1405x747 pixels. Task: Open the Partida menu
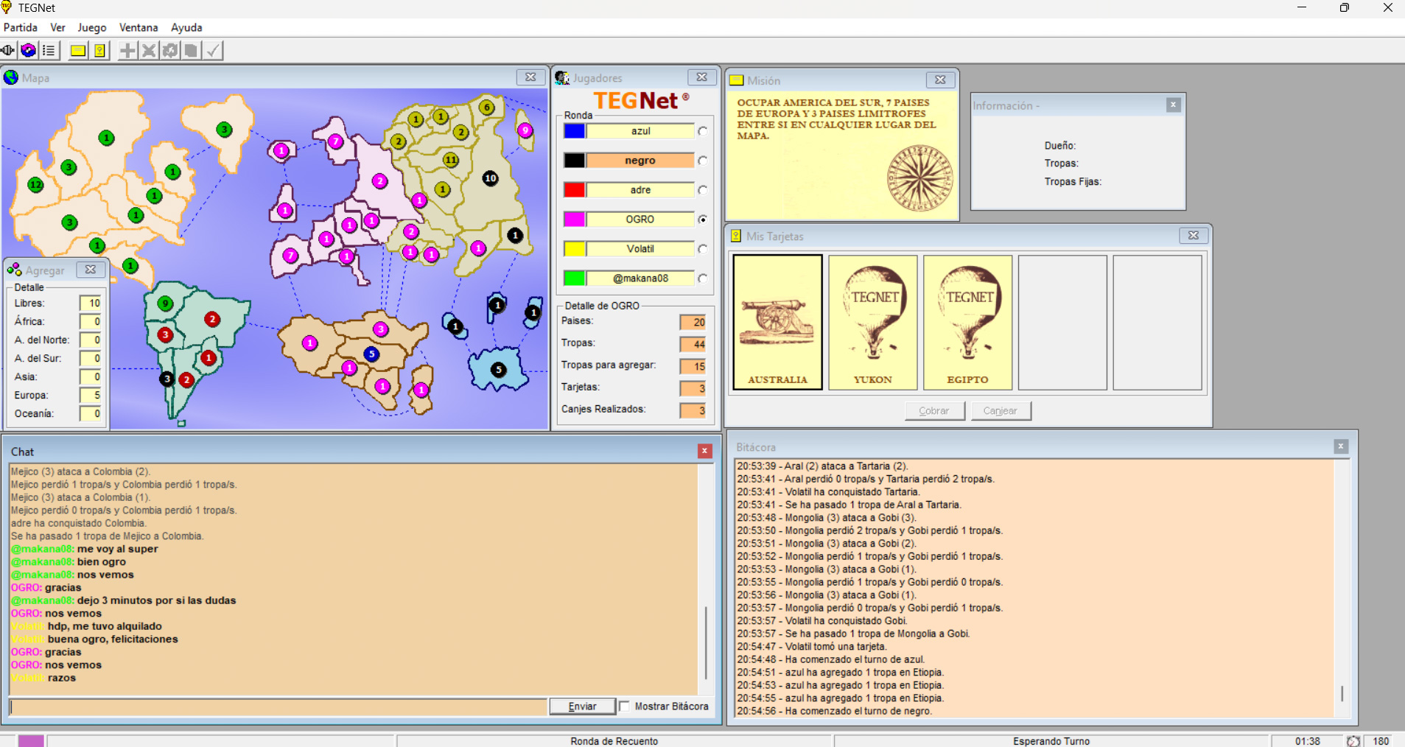tap(21, 27)
